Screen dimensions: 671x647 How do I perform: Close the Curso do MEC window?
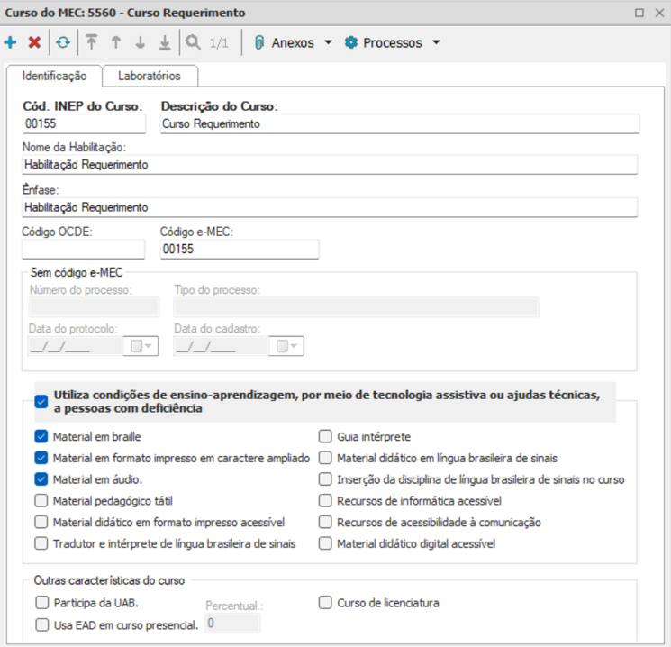[x=659, y=13]
